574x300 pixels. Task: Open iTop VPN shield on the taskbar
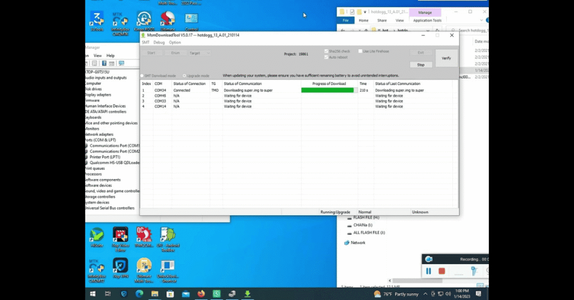[x=124, y=294]
